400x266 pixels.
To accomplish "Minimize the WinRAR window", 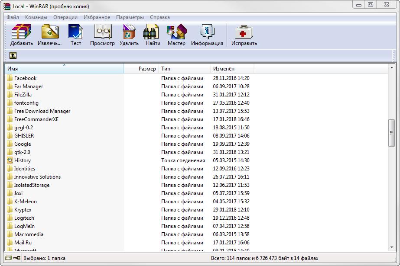I will (x=359, y=4).
